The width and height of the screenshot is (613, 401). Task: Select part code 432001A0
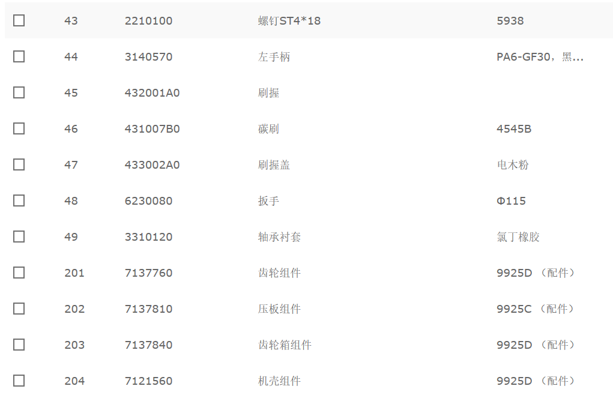tap(152, 93)
